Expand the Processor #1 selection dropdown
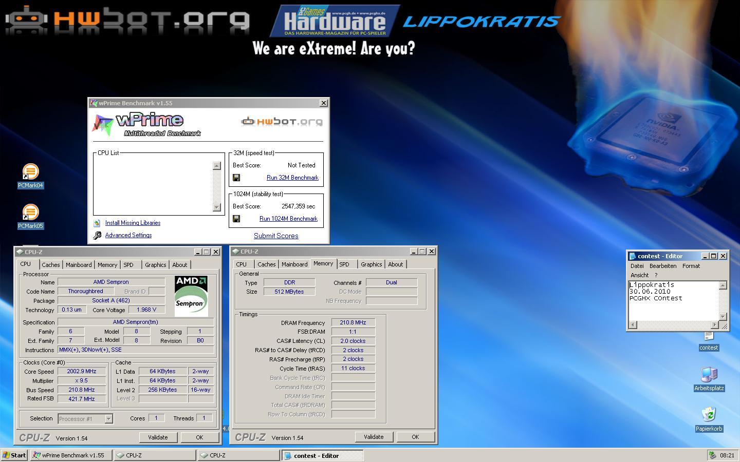This screenshot has height=462, width=740. [x=108, y=419]
